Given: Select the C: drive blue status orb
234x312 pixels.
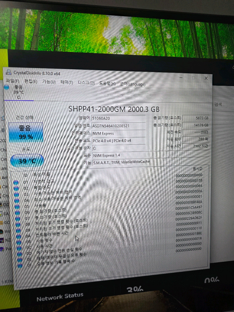Looking at the screenshot, I should point(7,88).
